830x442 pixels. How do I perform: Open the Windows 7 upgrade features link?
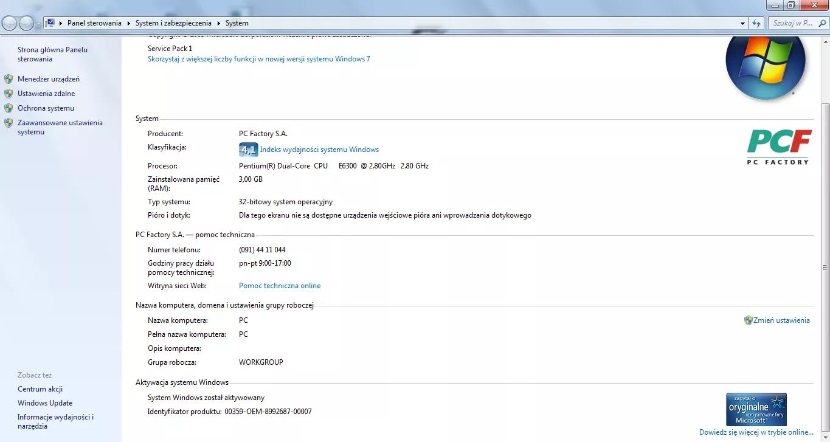point(259,59)
